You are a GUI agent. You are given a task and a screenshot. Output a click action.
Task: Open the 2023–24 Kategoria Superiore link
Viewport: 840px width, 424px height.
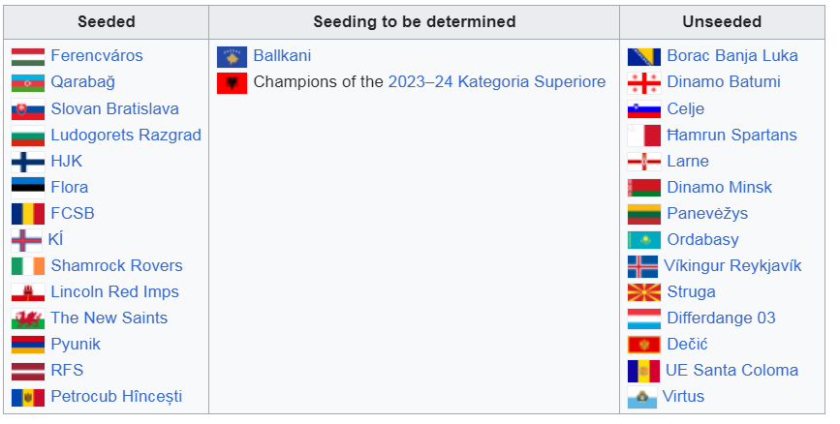(497, 82)
